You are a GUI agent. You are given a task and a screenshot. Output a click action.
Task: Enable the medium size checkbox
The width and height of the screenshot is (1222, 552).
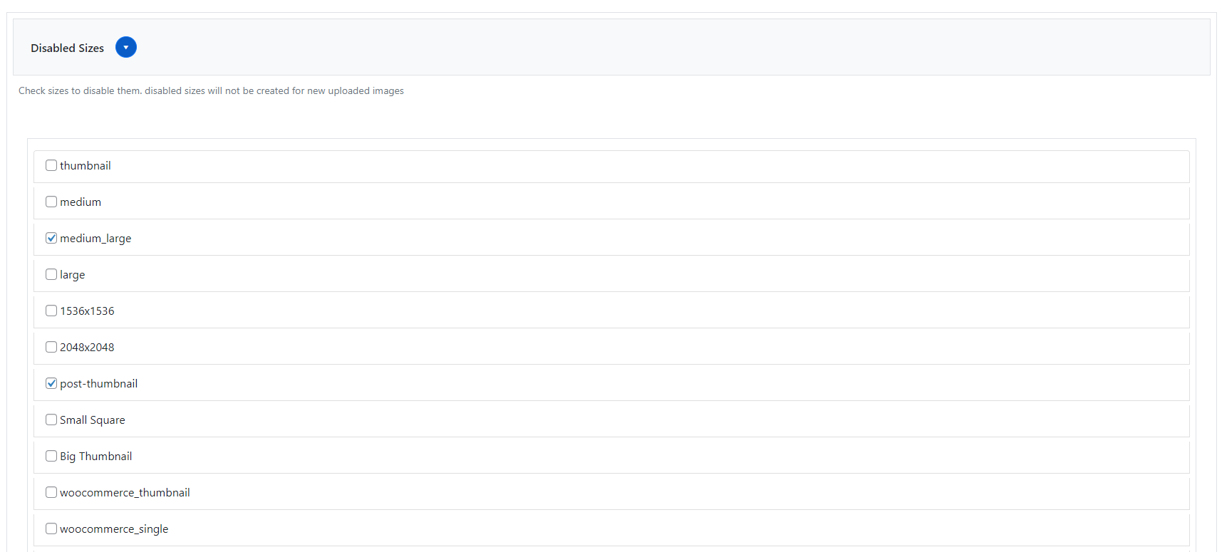point(51,202)
